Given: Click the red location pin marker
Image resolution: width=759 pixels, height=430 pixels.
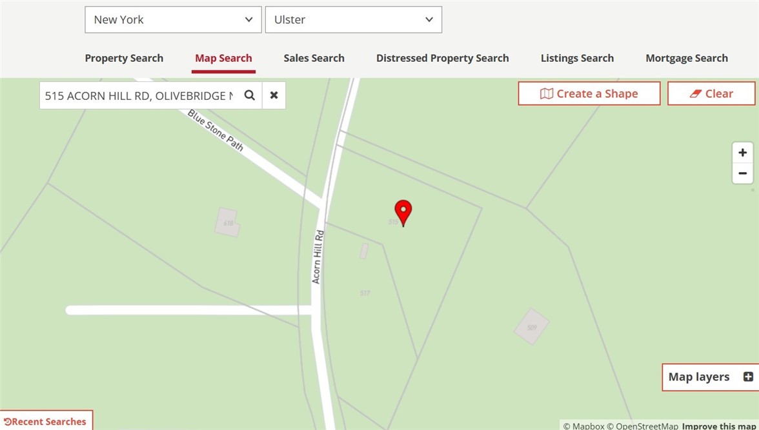Looking at the screenshot, I should 403,213.
